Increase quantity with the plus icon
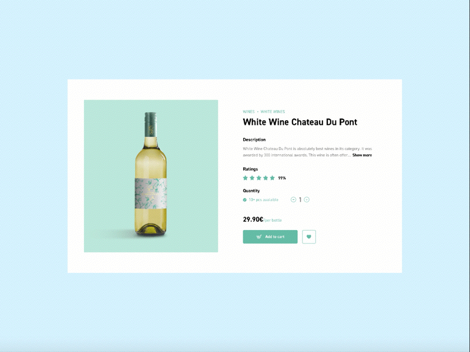This screenshot has width=470, height=352. tap(307, 199)
